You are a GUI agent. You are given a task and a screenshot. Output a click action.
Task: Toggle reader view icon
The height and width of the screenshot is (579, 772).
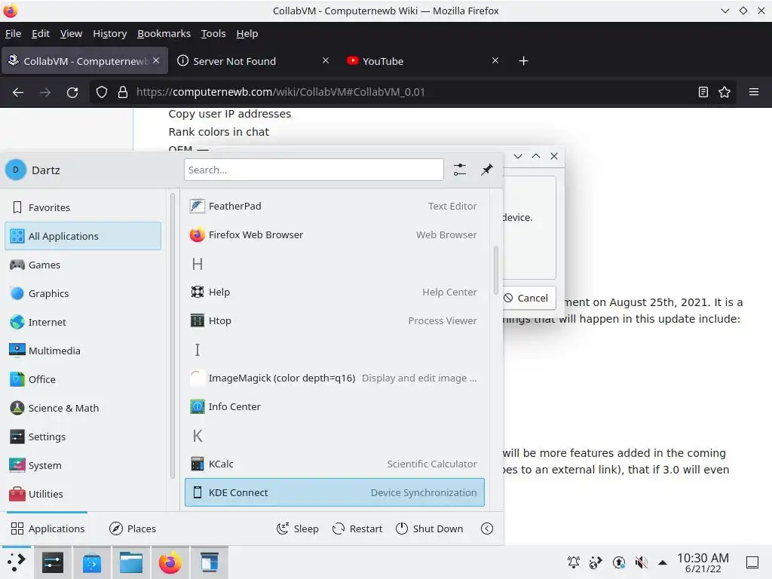point(703,92)
